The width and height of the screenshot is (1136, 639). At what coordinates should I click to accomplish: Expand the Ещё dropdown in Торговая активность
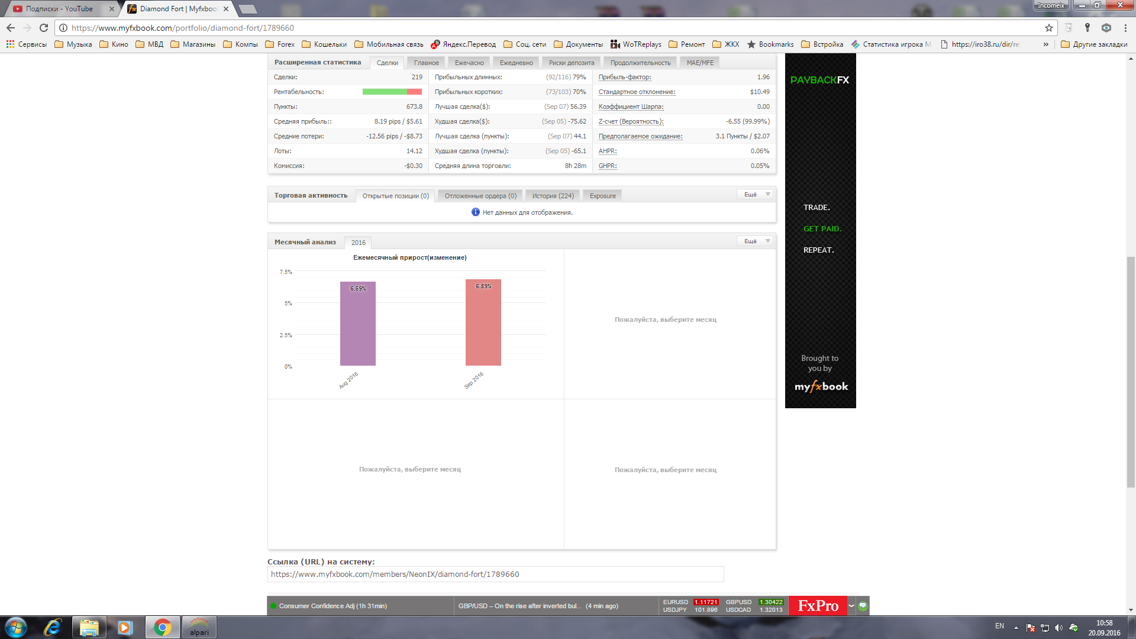click(x=755, y=194)
